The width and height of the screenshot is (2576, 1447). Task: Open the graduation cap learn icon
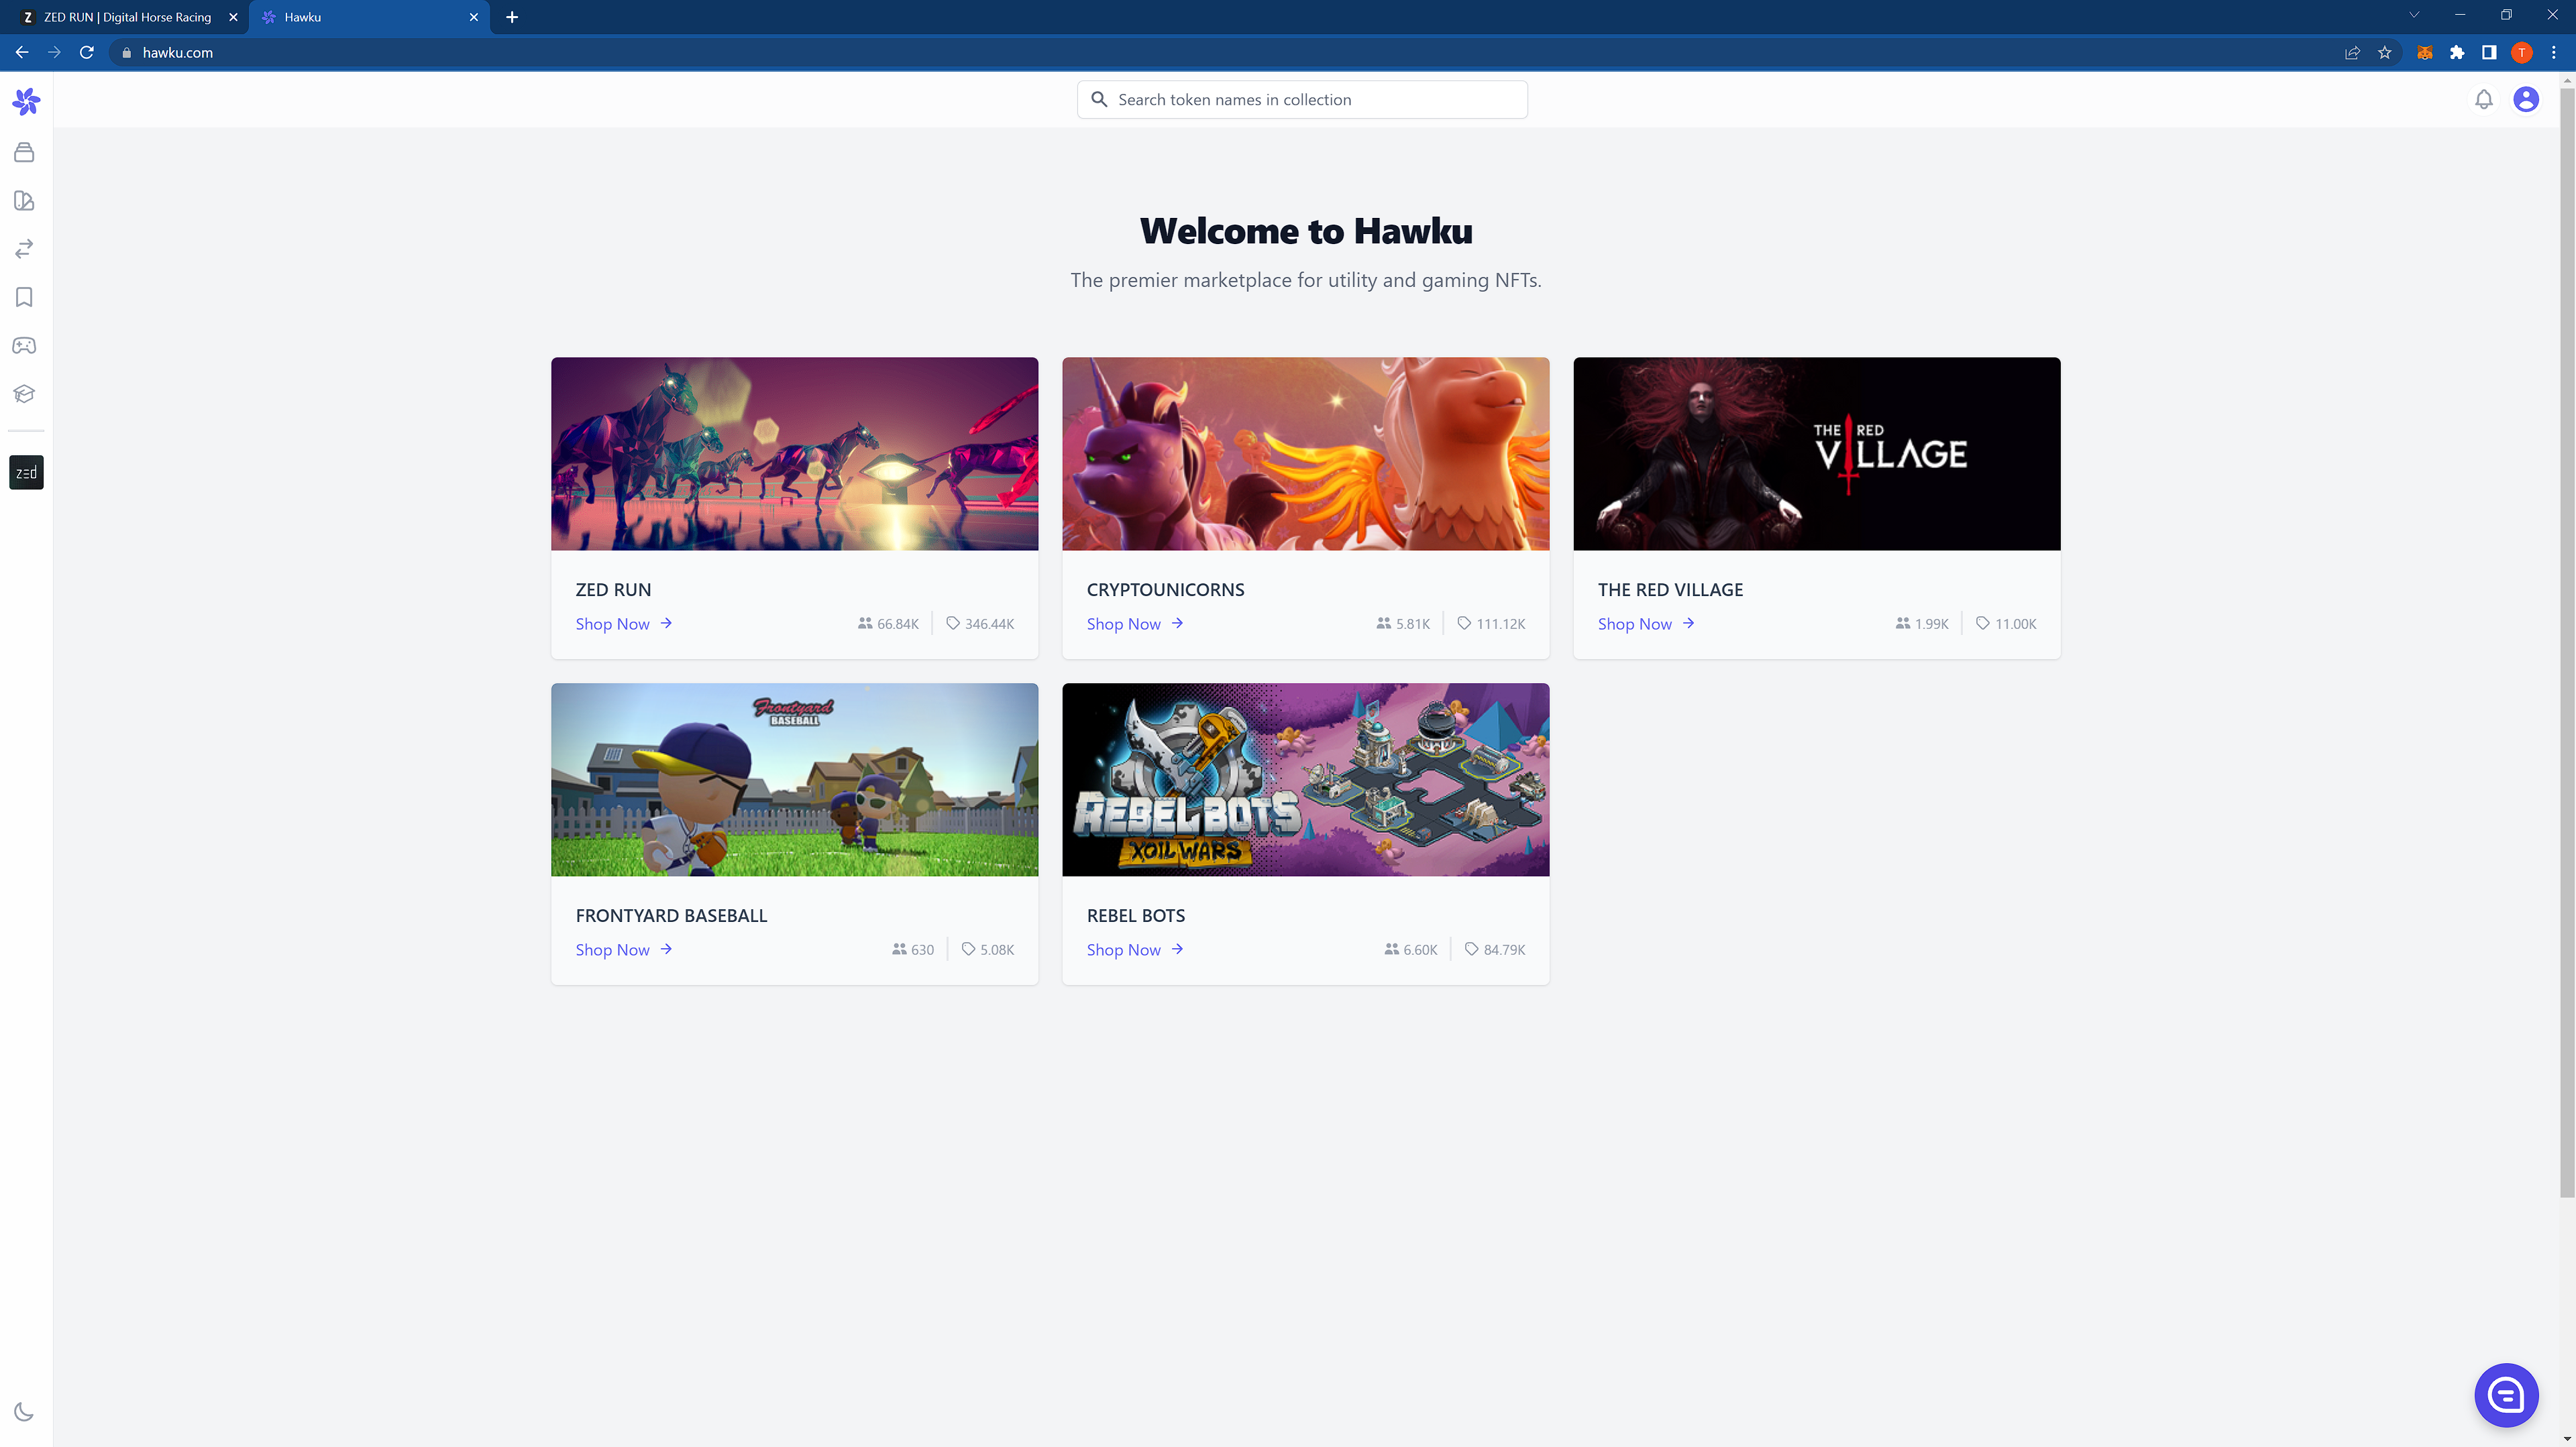(24, 394)
